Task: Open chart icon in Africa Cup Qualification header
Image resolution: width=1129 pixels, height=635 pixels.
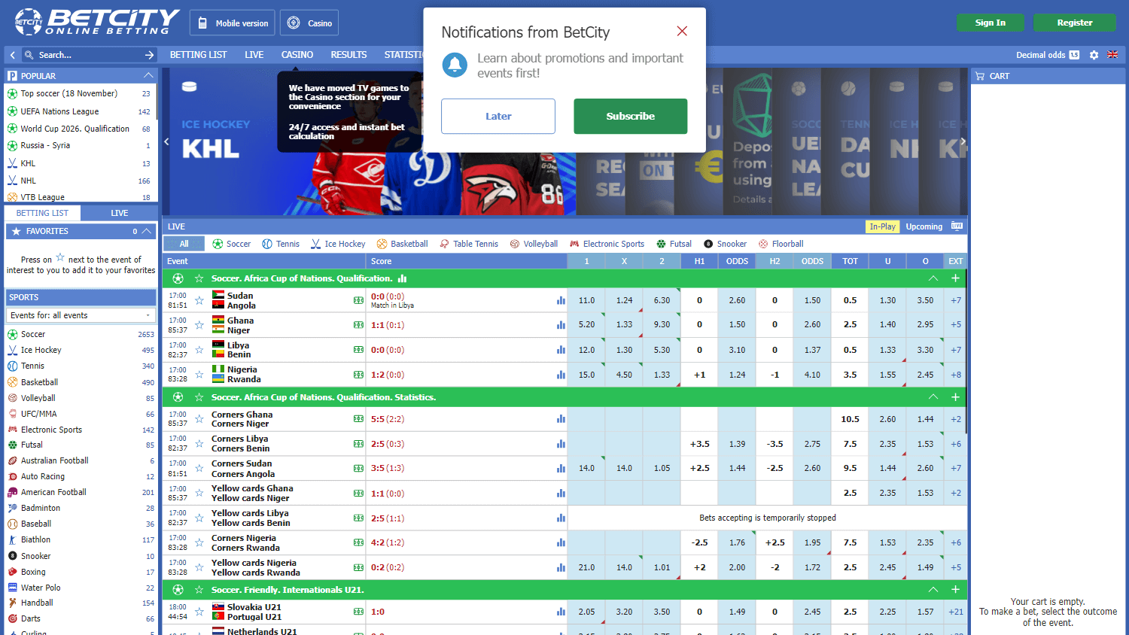Action: pos(402,278)
